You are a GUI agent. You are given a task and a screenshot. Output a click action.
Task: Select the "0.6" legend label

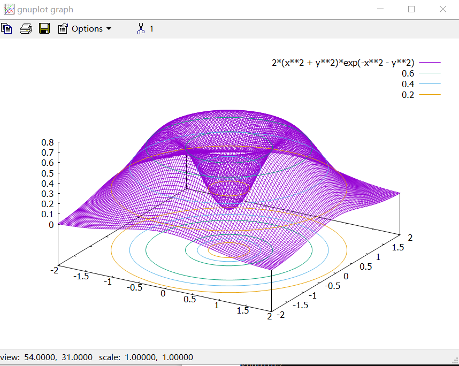pyautogui.click(x=408, y=73)
